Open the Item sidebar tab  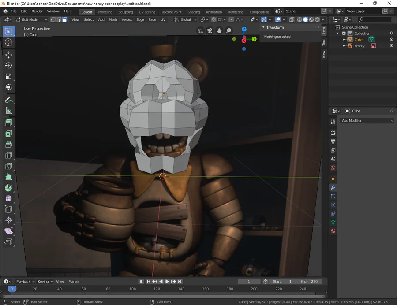pyautogui.click(x=324, y=31)
